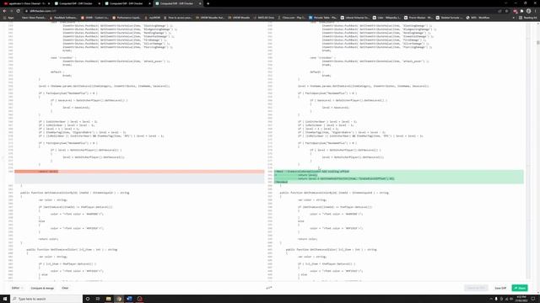The height and width of the screenshot is (303, 540).
Task: Open the Editor dropdown at bottom left
Action: coord(17,288)
